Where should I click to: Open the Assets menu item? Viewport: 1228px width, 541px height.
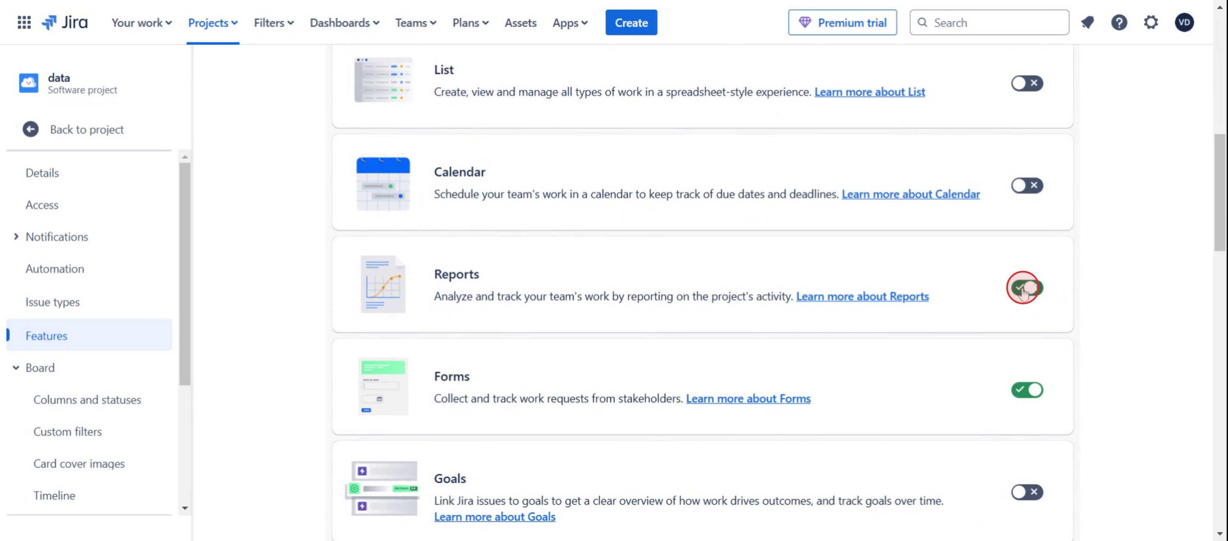(520, 22)
